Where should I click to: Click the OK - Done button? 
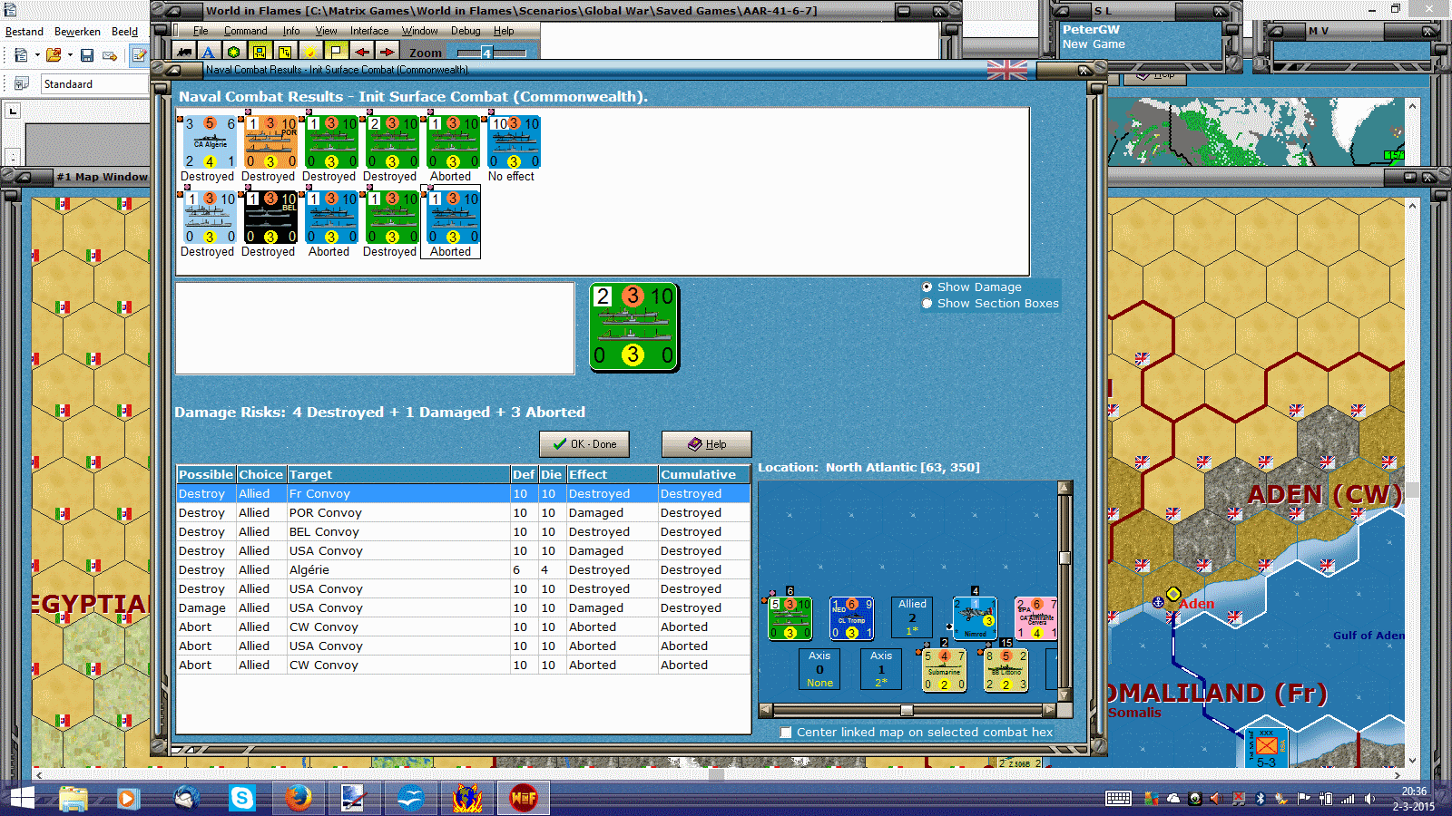584,444
